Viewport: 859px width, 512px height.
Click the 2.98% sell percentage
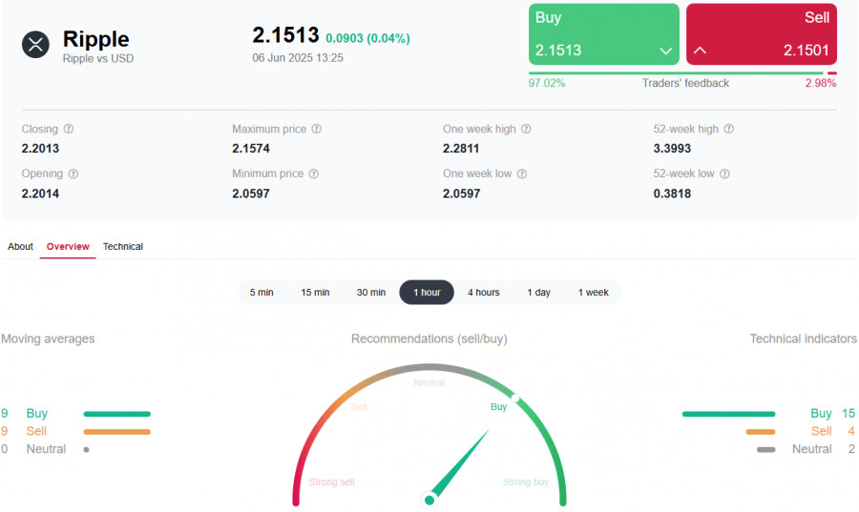point(821,83)
